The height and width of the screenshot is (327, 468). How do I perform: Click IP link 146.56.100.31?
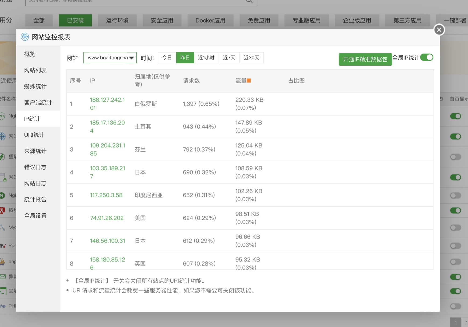tap(108, 241)
